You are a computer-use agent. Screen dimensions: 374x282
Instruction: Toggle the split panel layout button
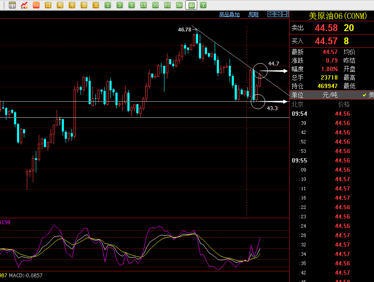285,14
